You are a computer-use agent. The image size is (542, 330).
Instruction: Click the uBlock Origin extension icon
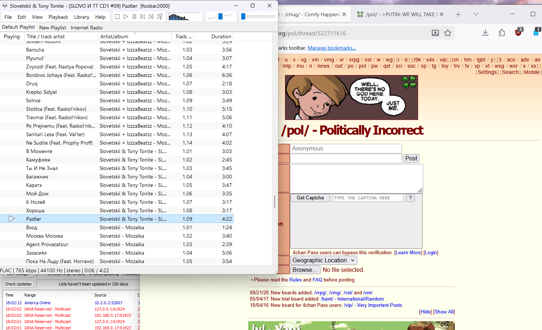pyautogui.click(x=518, y=32)
